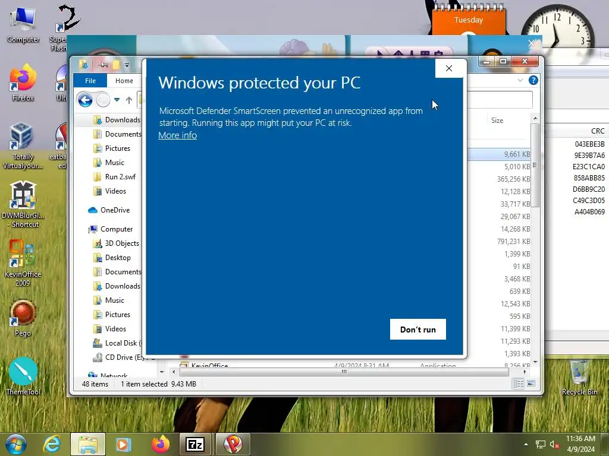Click the Tuesday calendar gadget
The height and width of the screenshot is (456, 609).
(x=469, y=20)
